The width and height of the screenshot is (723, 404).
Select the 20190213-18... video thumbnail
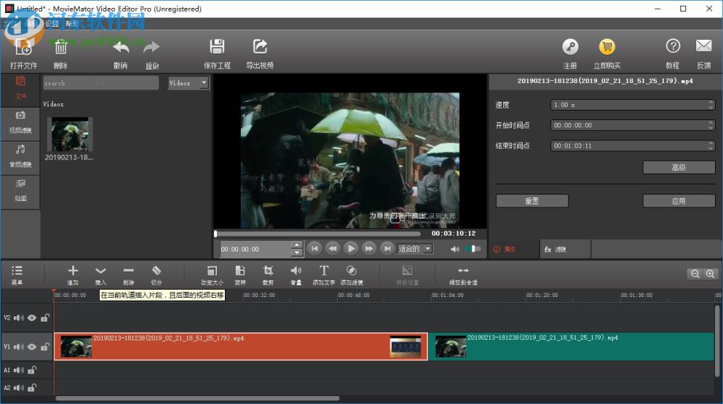click(x=69, y=134)
